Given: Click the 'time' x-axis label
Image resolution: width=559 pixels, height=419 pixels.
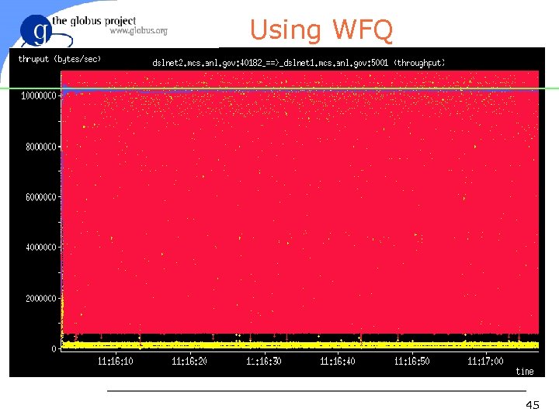Looking at the screenshot, I should tap(524, 371).
